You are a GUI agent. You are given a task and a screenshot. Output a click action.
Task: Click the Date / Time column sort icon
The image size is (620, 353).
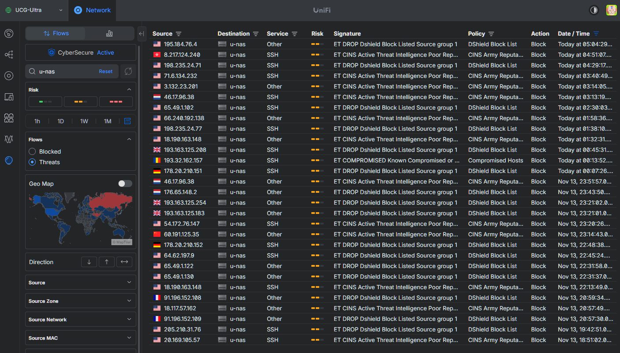[596, 34]
